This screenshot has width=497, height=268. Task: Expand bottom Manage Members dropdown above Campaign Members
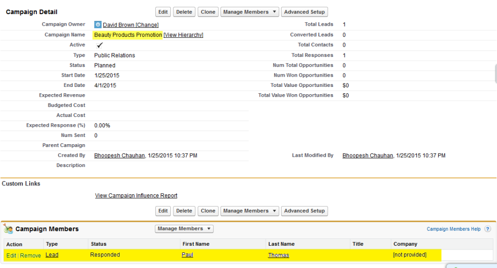click(249, 211)
